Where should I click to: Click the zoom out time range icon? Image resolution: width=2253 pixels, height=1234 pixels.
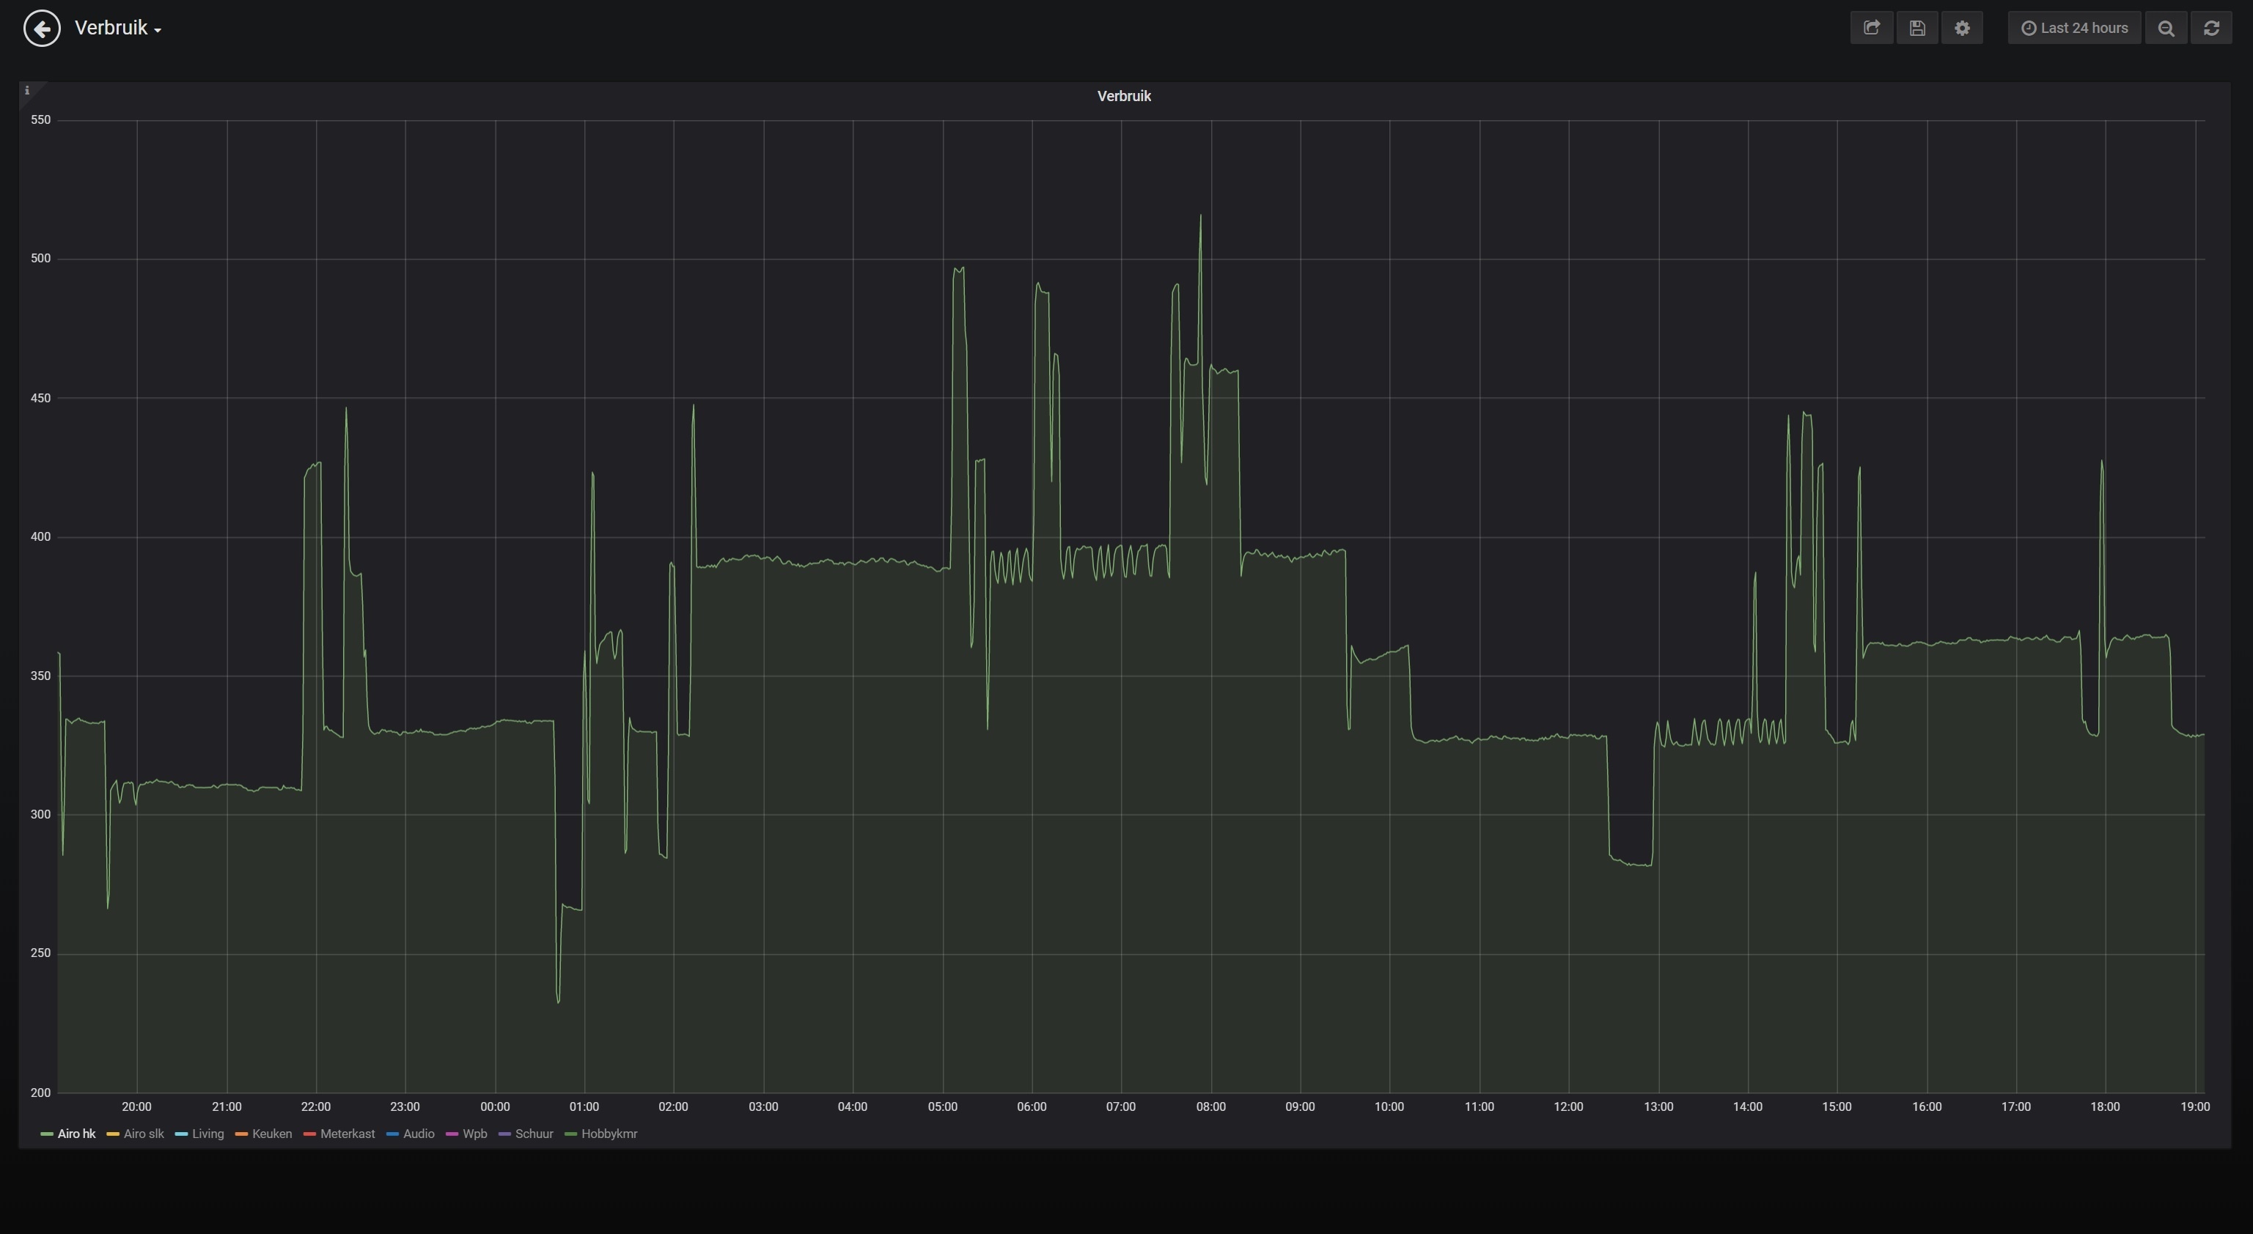(2166, 28)
